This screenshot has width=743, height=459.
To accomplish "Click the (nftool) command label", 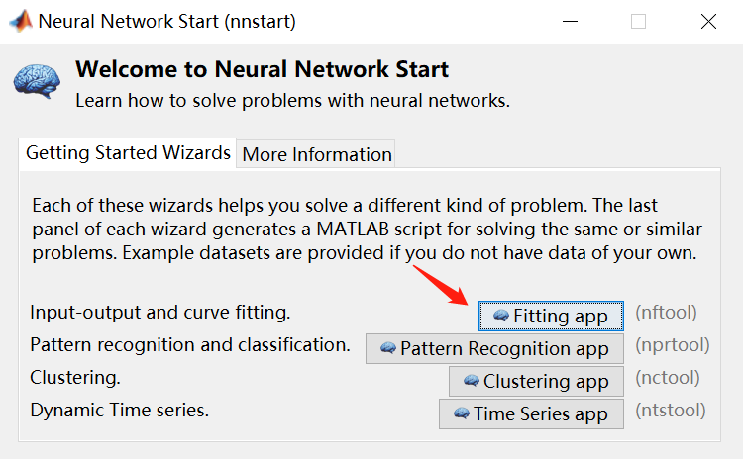I will point(666,313).
